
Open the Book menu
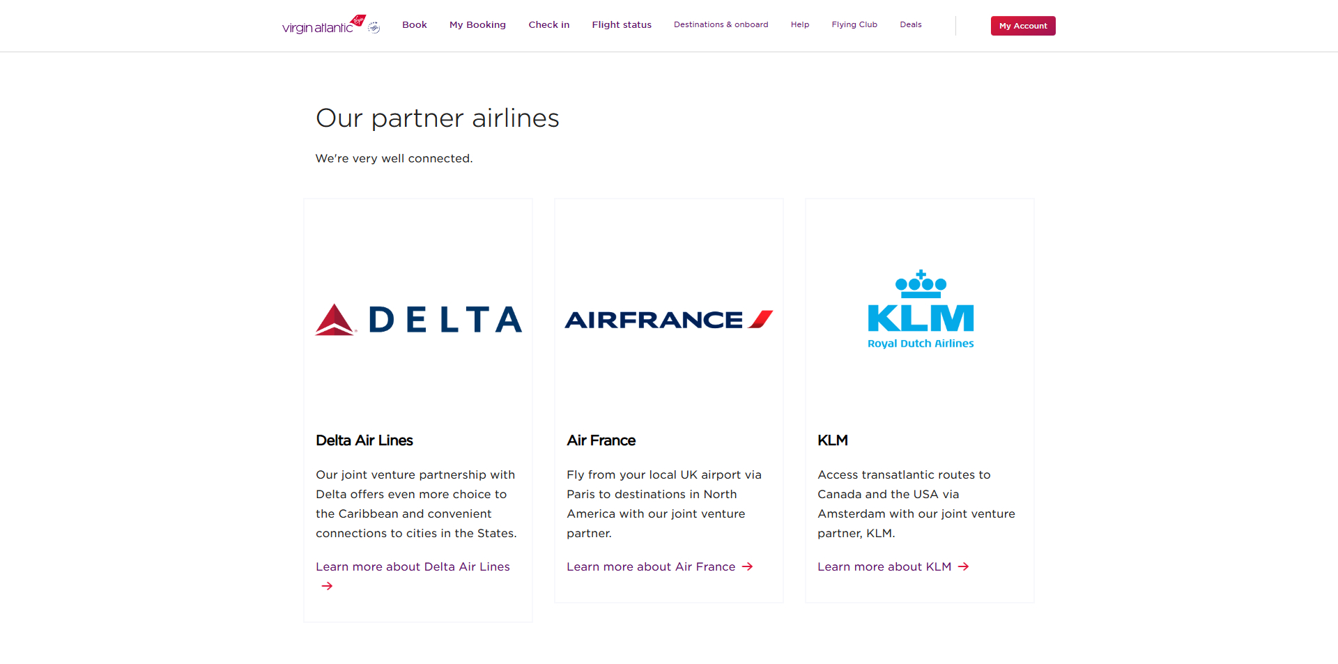(414, 24)
